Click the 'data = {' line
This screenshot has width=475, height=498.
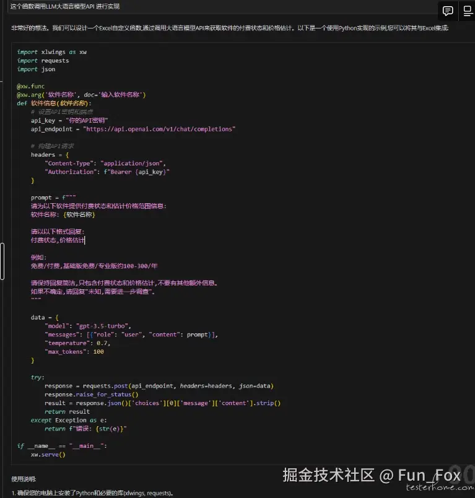[45, 318]
